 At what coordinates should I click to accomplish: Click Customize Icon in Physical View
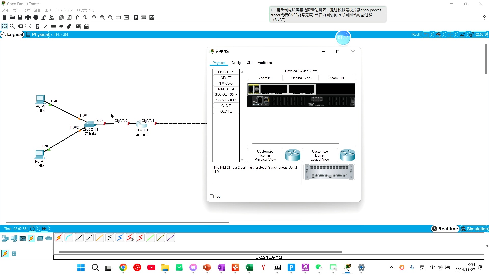pyautogui.click(x=265, y=155)
